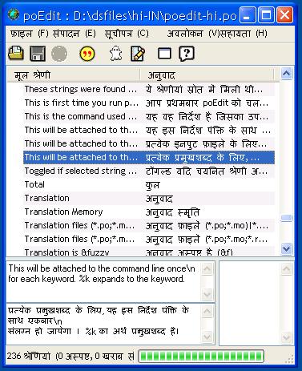Image resolution: width=302 pixels, height=371 pixels.
Task: Click comment pane scroll down arrow
Action: (287, 337)
